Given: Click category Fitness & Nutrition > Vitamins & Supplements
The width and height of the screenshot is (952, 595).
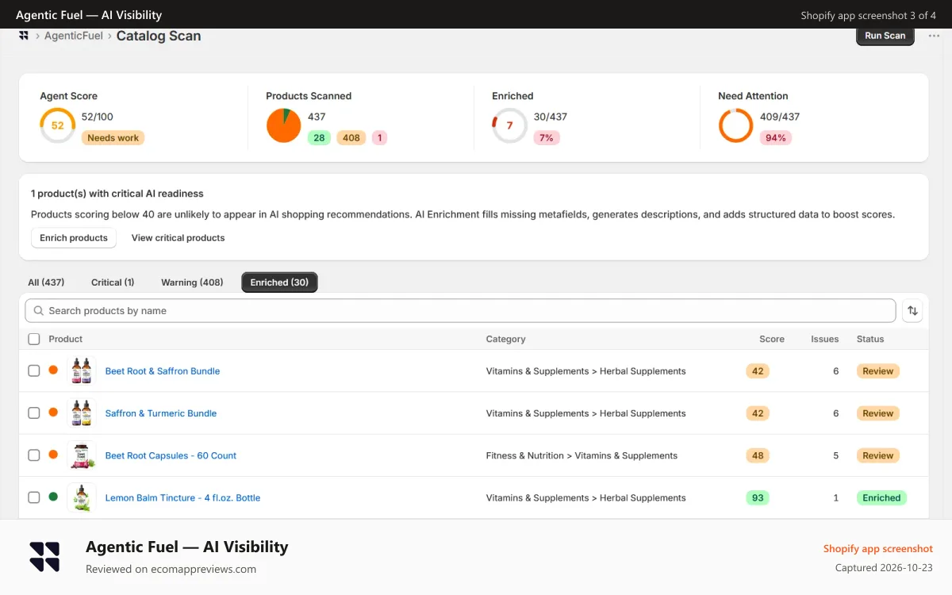Looking at the screenshot, I should point(582,455).
